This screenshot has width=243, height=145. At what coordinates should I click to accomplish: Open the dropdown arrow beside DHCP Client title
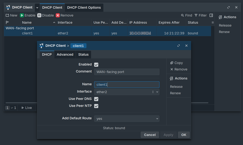point(37,8)
